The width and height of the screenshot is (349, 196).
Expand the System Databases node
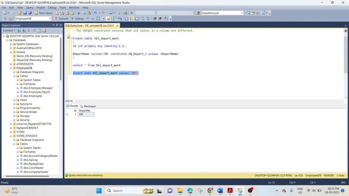[x=11, y=44]
